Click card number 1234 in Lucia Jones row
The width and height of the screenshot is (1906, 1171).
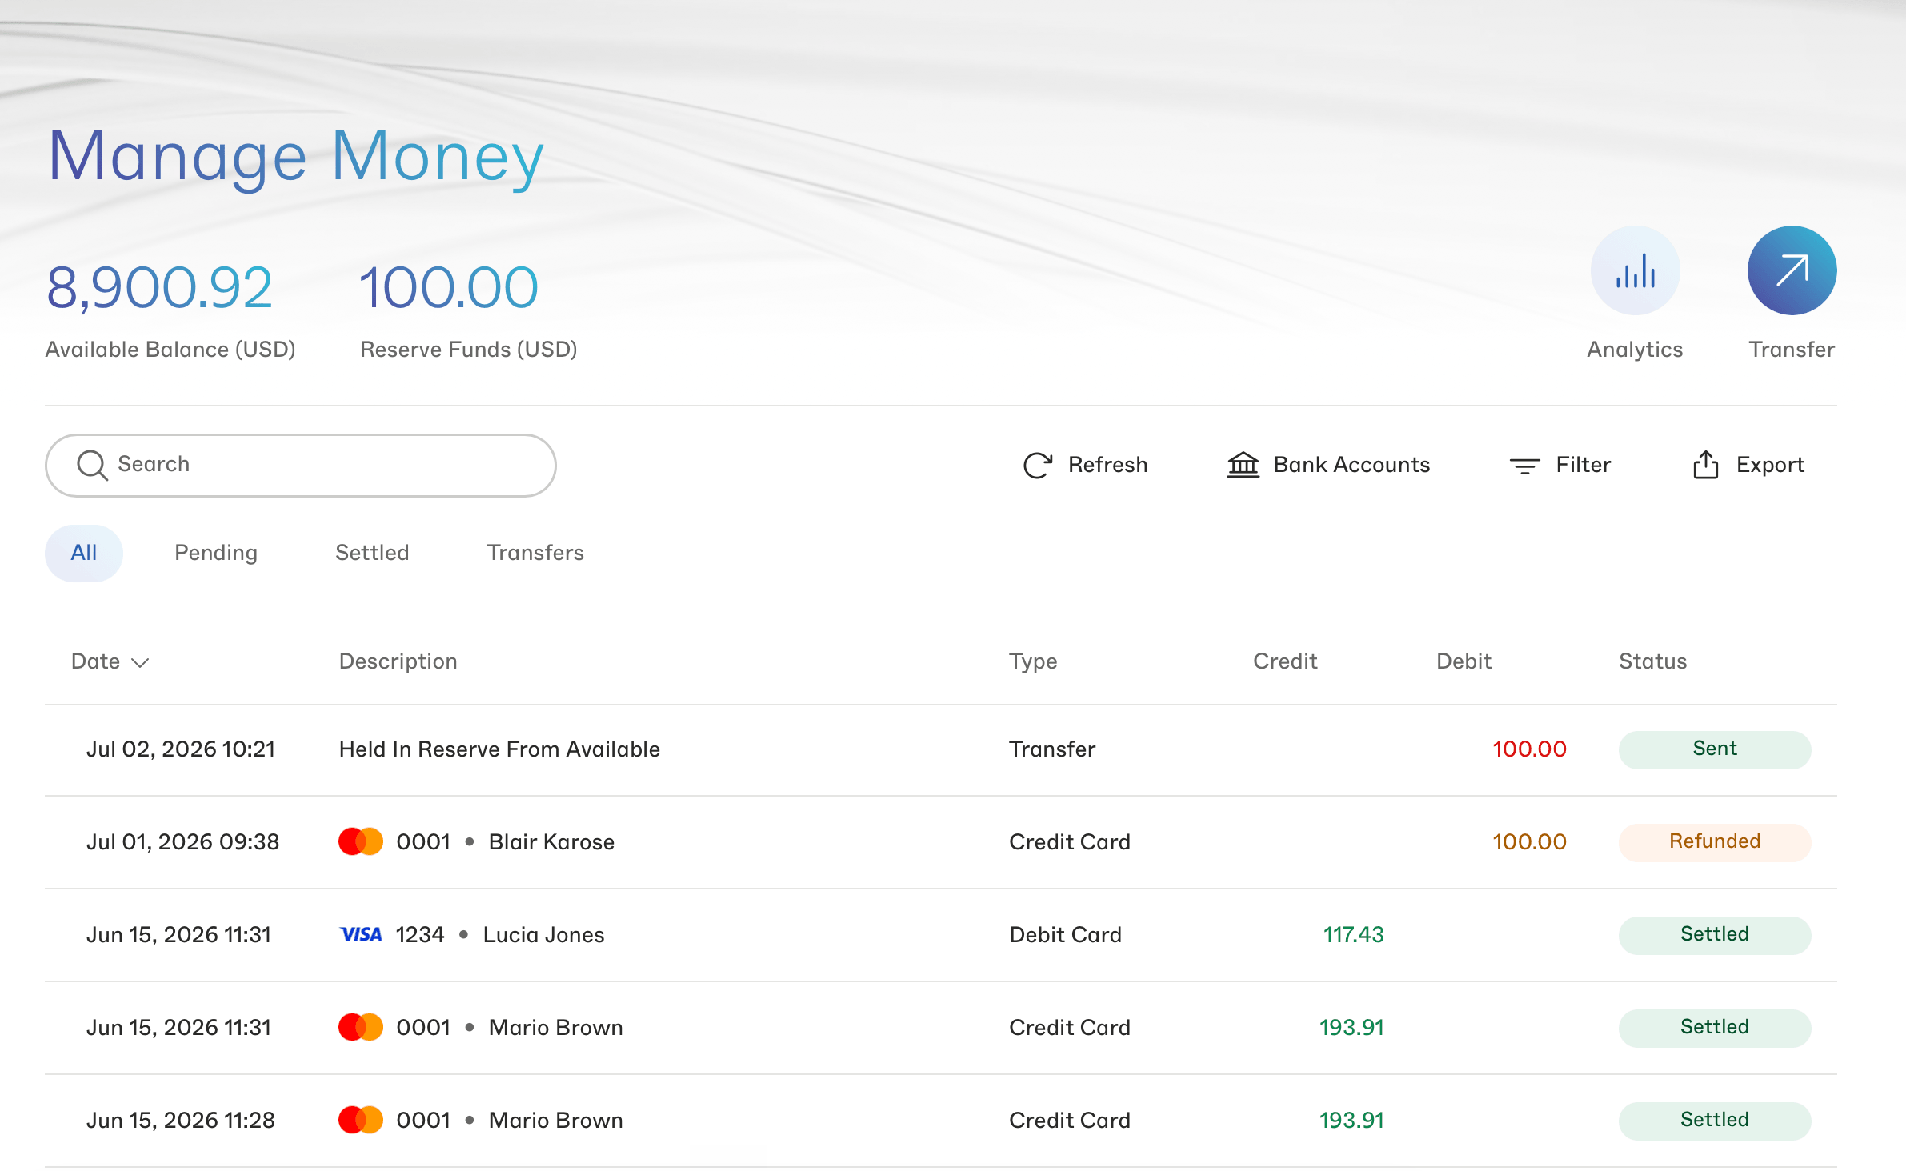tap(419, 935)
